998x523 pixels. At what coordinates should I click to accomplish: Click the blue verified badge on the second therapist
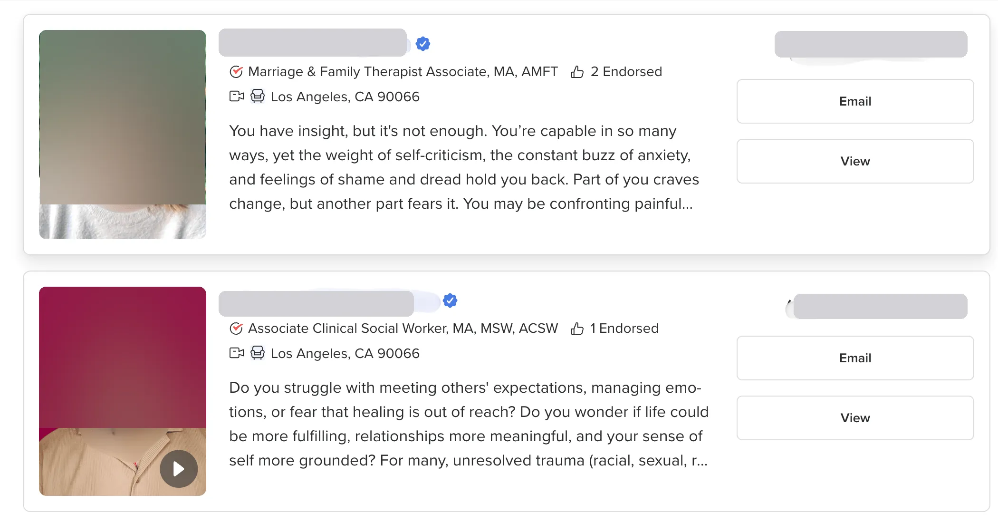tap(450, 300)
